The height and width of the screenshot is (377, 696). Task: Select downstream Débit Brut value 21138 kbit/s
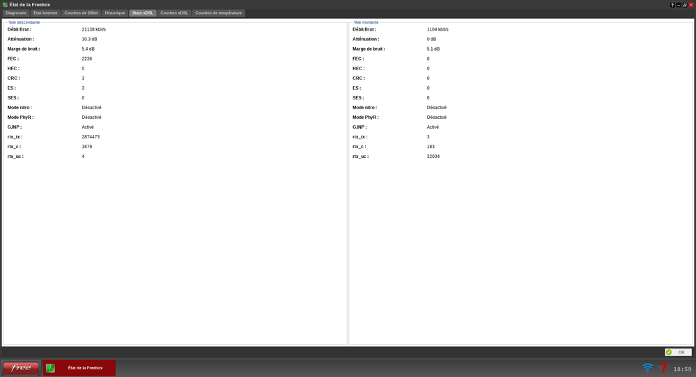[93, 30]
